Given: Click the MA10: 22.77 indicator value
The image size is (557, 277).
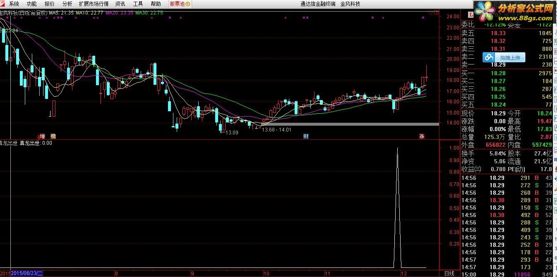Looking at the screenshot, I should point(89,13).
